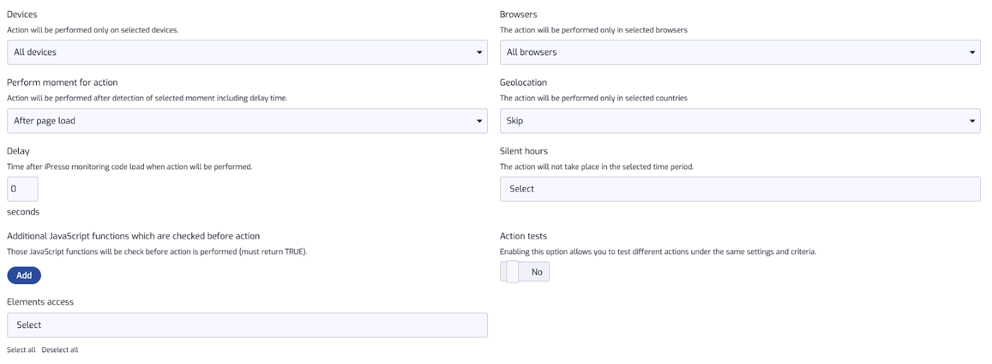Open the All browsers dropdown
The height and width of the screenshot is (364, 992).
pyautogui.click(x=740, y=52)
